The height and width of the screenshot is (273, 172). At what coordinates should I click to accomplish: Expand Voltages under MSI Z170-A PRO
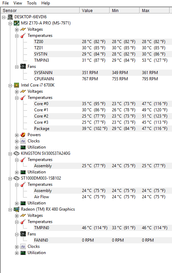click(x=17, y=30)
